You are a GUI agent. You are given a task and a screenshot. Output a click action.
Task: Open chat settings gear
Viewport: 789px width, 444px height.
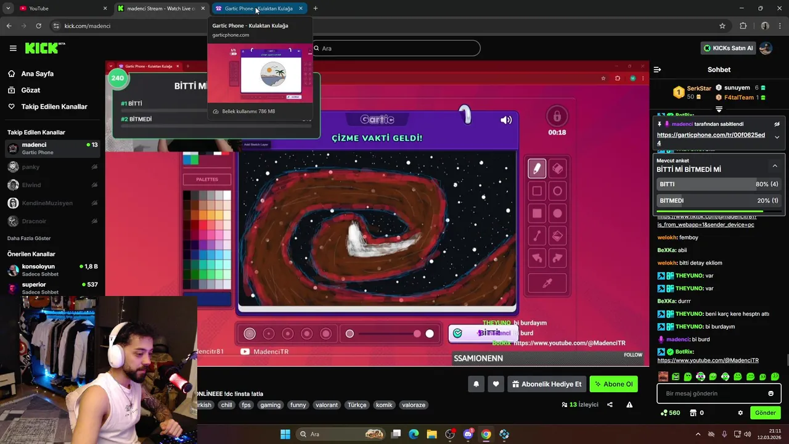click(x=740, y=413)
